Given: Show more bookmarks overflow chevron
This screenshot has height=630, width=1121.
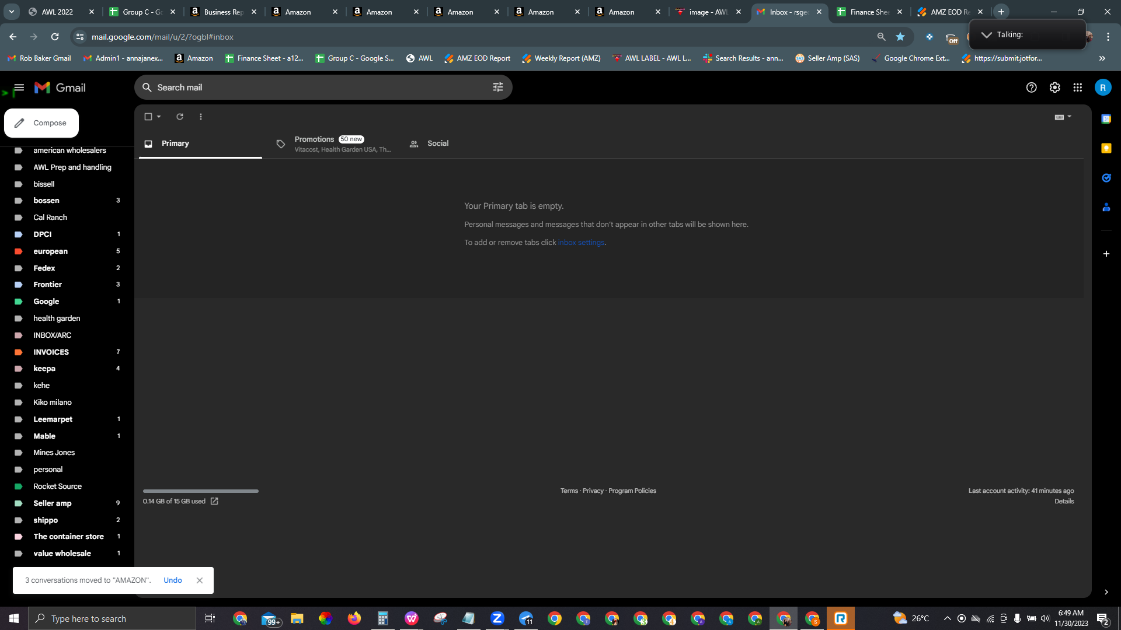Looking at the screenshot, I should 1102,58.
